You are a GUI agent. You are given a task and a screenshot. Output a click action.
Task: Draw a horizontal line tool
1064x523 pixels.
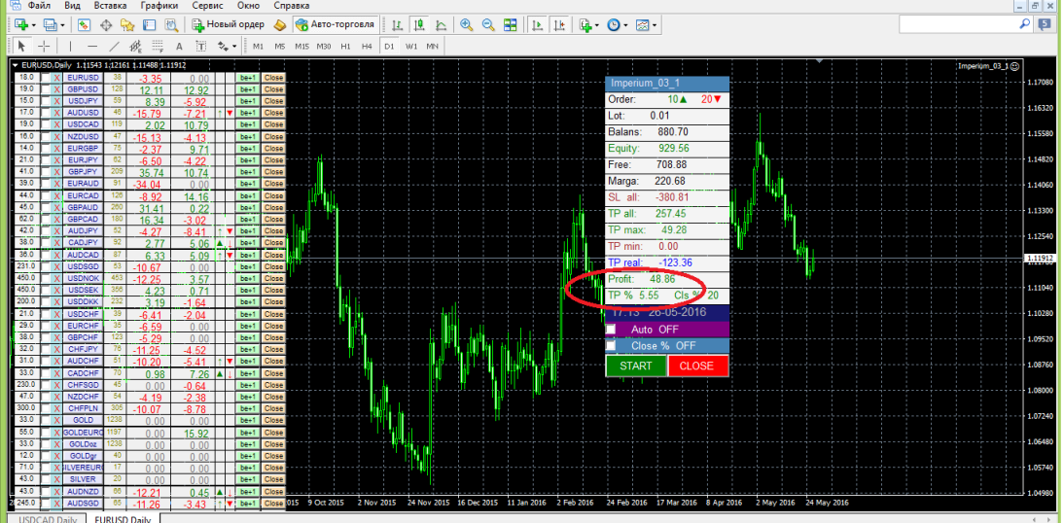[x=93, y=46]
